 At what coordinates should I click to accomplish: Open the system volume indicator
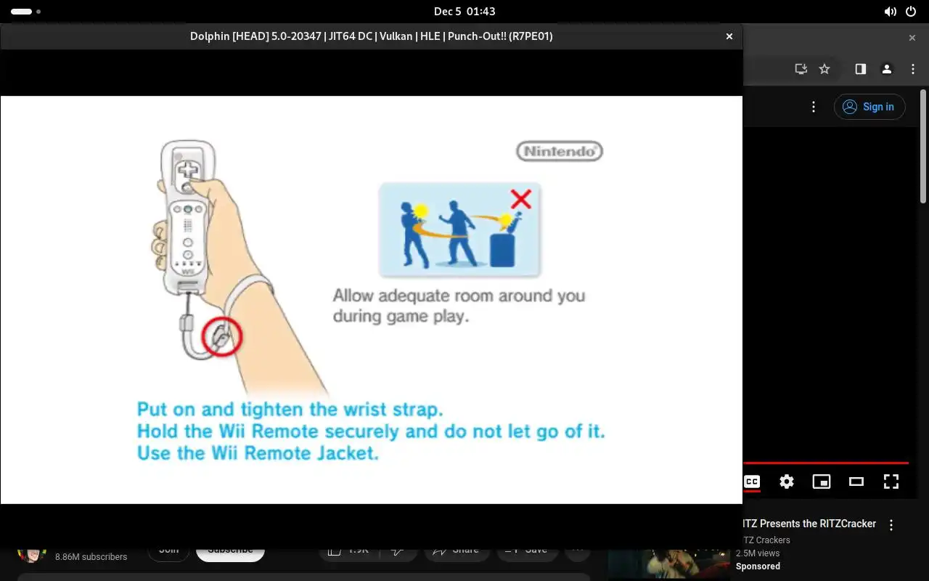coord(891,12)
